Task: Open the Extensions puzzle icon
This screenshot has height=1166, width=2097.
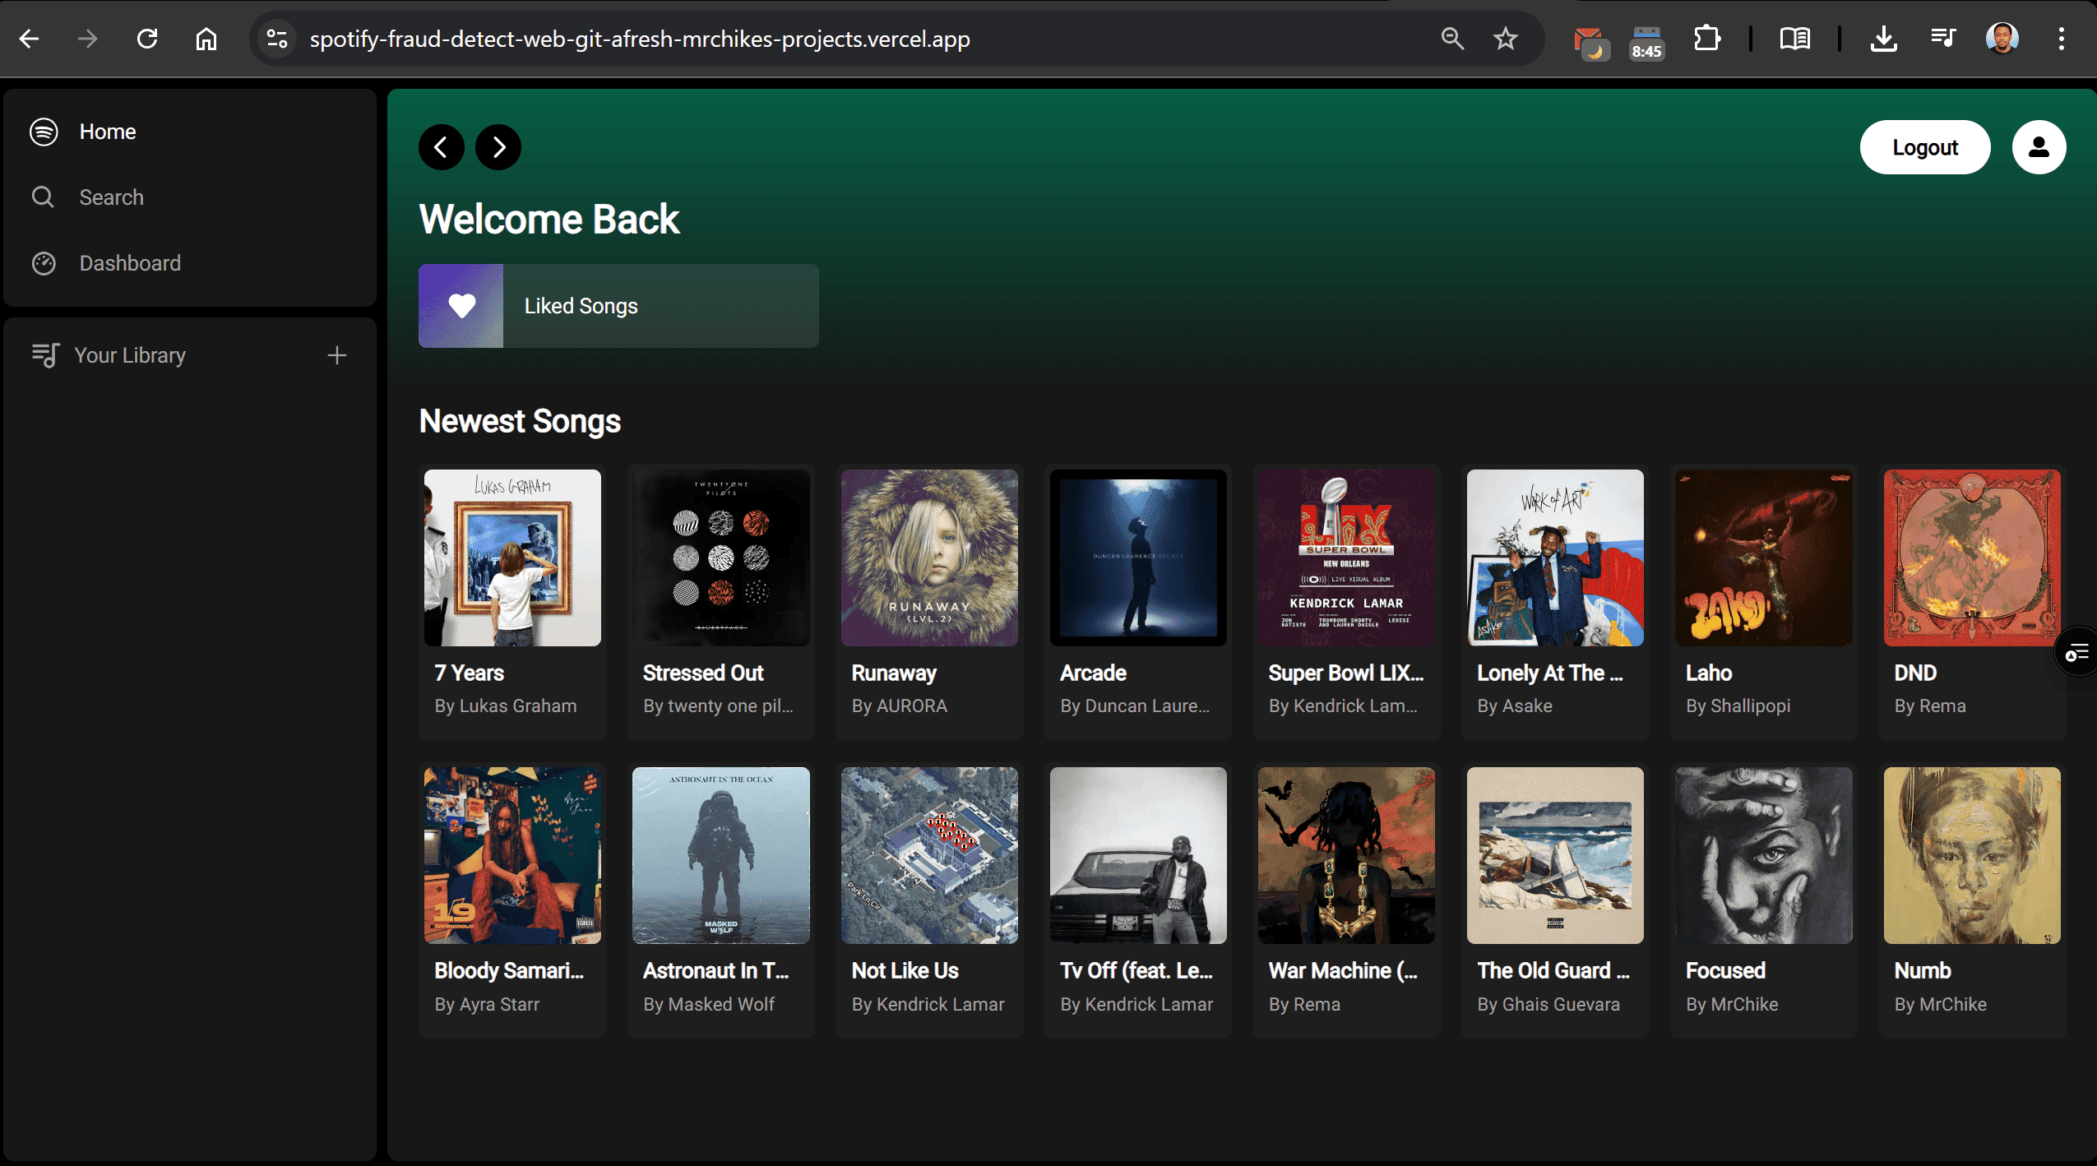Action: click(1707, 39)
